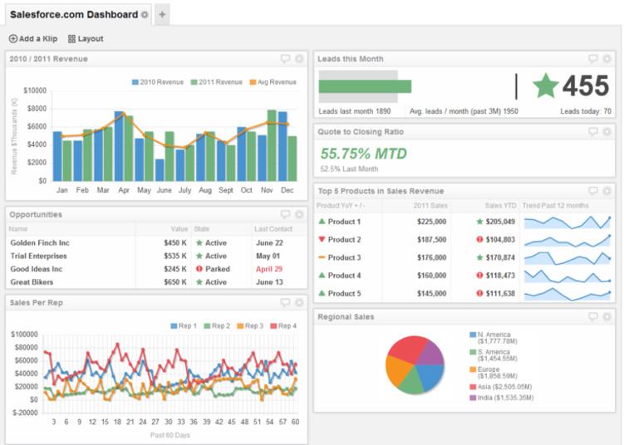Toggle 2010 Revenue legend series
Screen dimensions: 624x445
158,82
